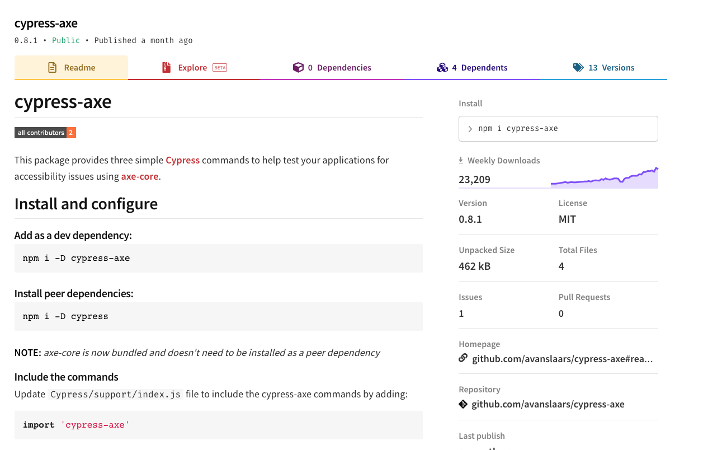Click the Pull Requests count 0
The width and height of the screenshot is (708, 450).
[x=561, y=313]
